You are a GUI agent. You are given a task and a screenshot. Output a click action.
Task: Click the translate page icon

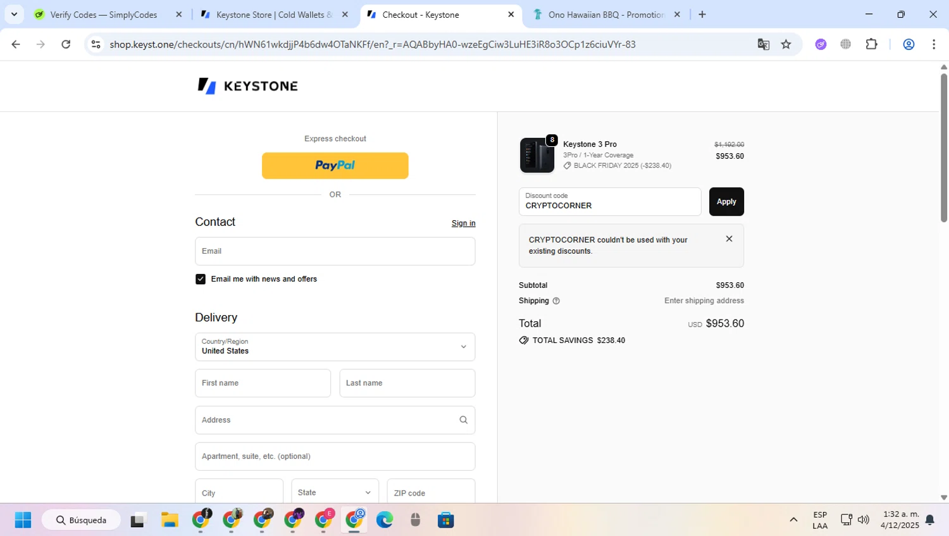[x=764, y=44]
